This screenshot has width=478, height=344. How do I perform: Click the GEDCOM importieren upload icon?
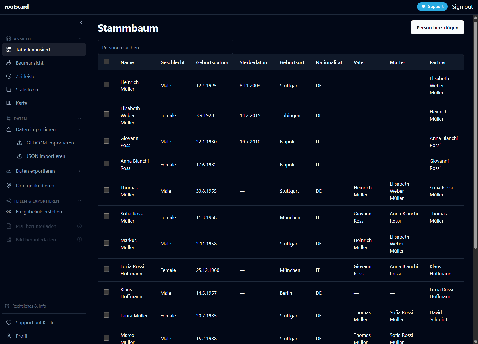(x=20, y=143)
